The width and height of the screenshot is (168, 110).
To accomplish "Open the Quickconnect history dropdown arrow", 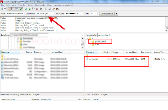I will 117,14.
